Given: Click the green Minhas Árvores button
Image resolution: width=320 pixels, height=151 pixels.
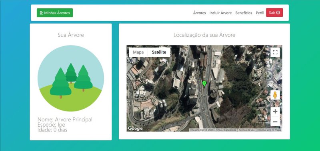Looking at the screenshot, I should click(x=55, y=13).
